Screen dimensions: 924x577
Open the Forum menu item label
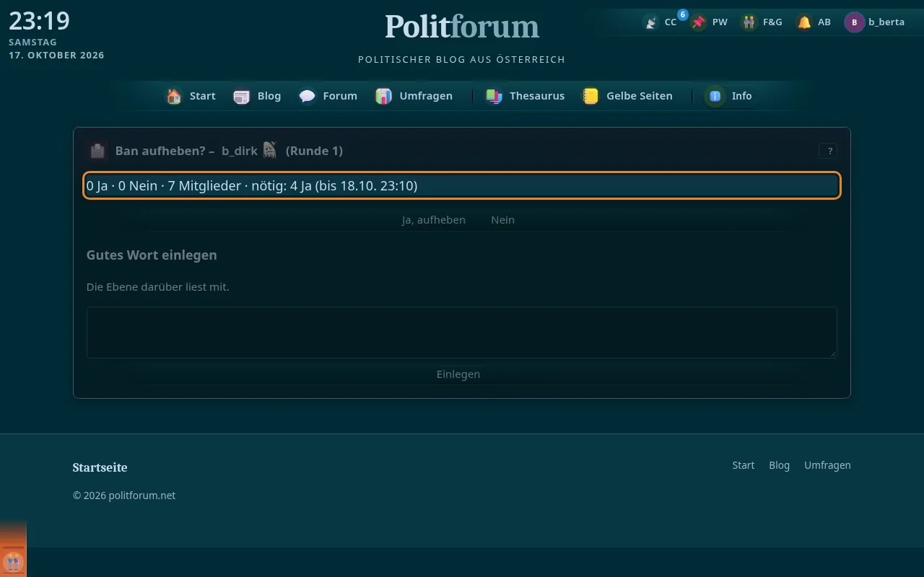(340, 96)
